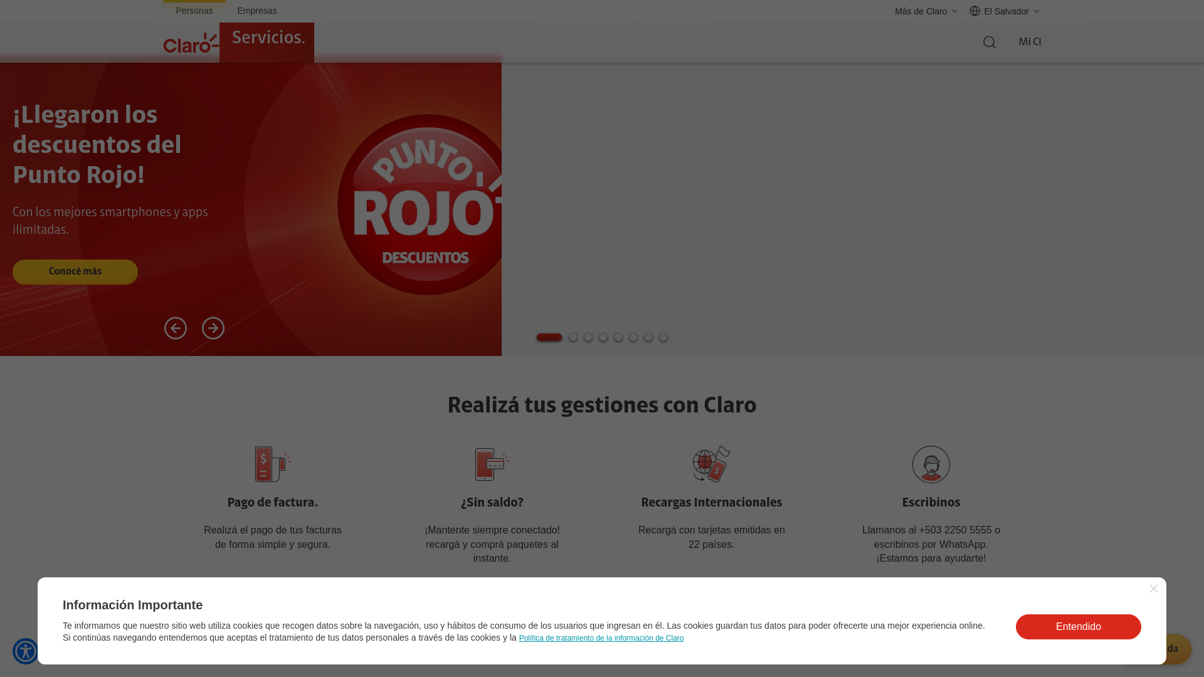Advance to the next carousel slide
This screenshot has height=677, width=1204.
coord(213,328)
